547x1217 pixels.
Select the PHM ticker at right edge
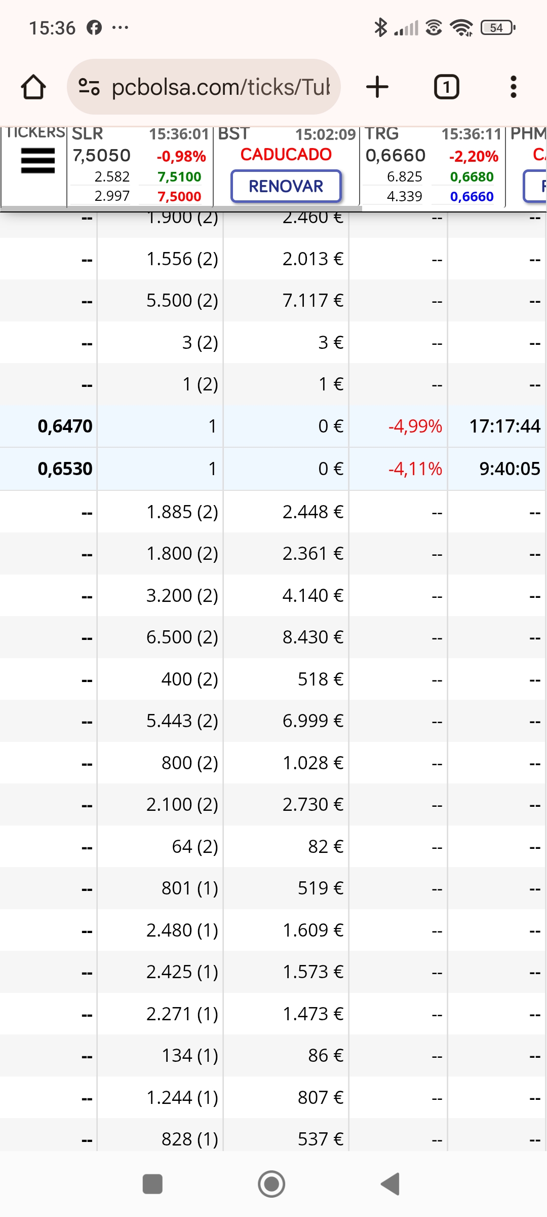[x=527, y=166]
